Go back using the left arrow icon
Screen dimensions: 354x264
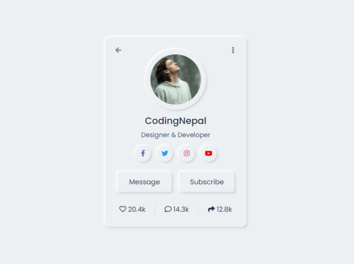click(x=118, y=50)
